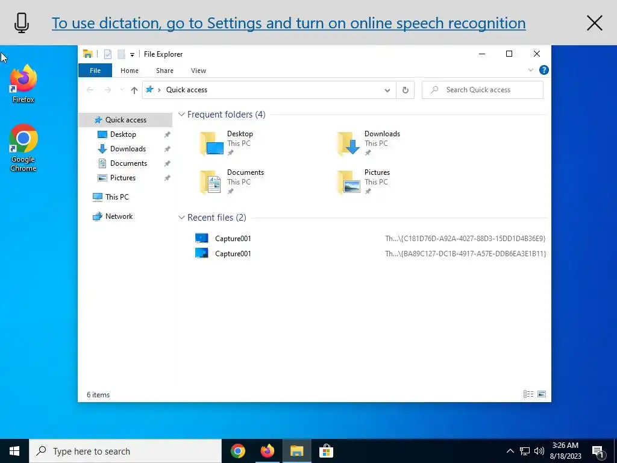Image resolution: width=617 pixels, height=463 pixels.
Task: Click the Quick access star in address bar
Action: (x=149, y=89)
